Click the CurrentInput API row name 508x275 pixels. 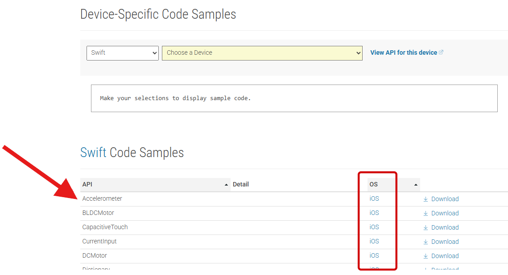pyautogui.click(x=99, y=241)
